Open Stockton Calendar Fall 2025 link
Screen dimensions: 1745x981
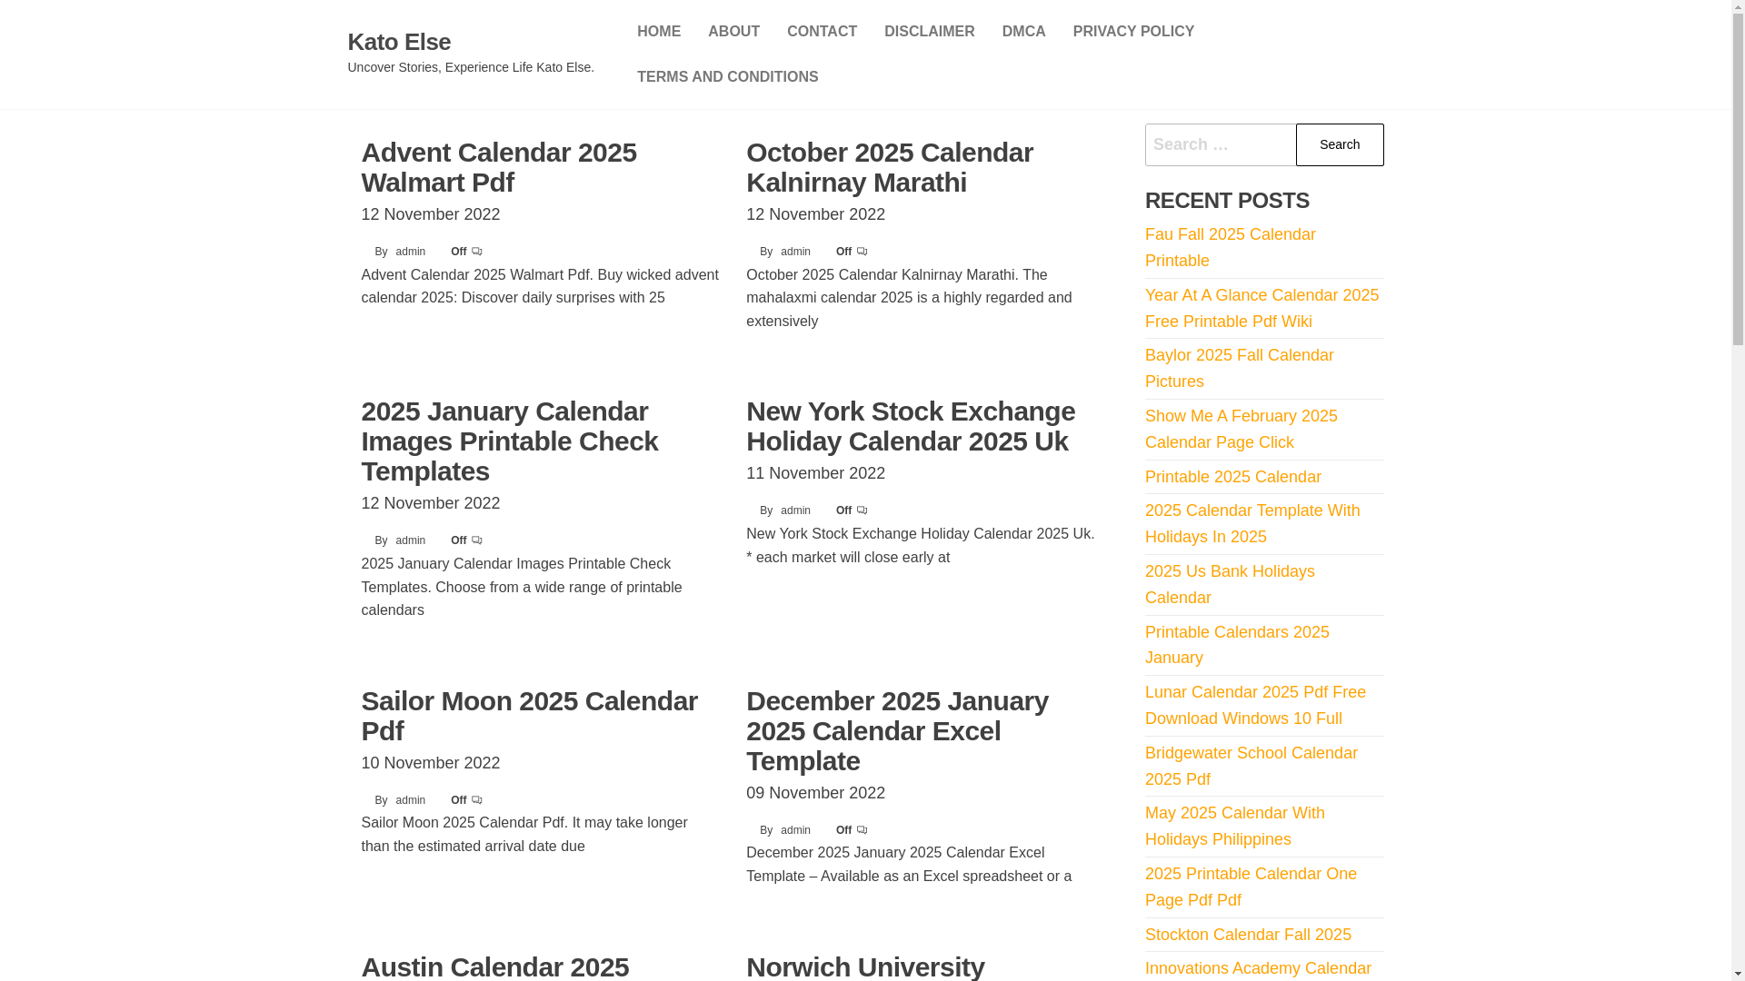(x=1247, y=935)
